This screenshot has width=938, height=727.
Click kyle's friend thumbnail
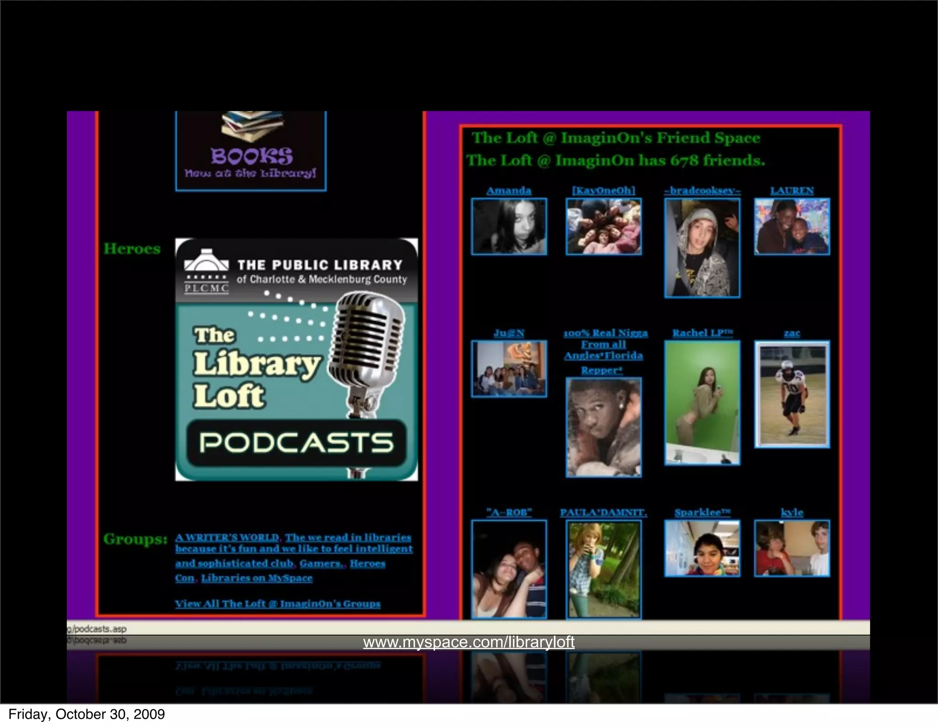tap(791, 548)
